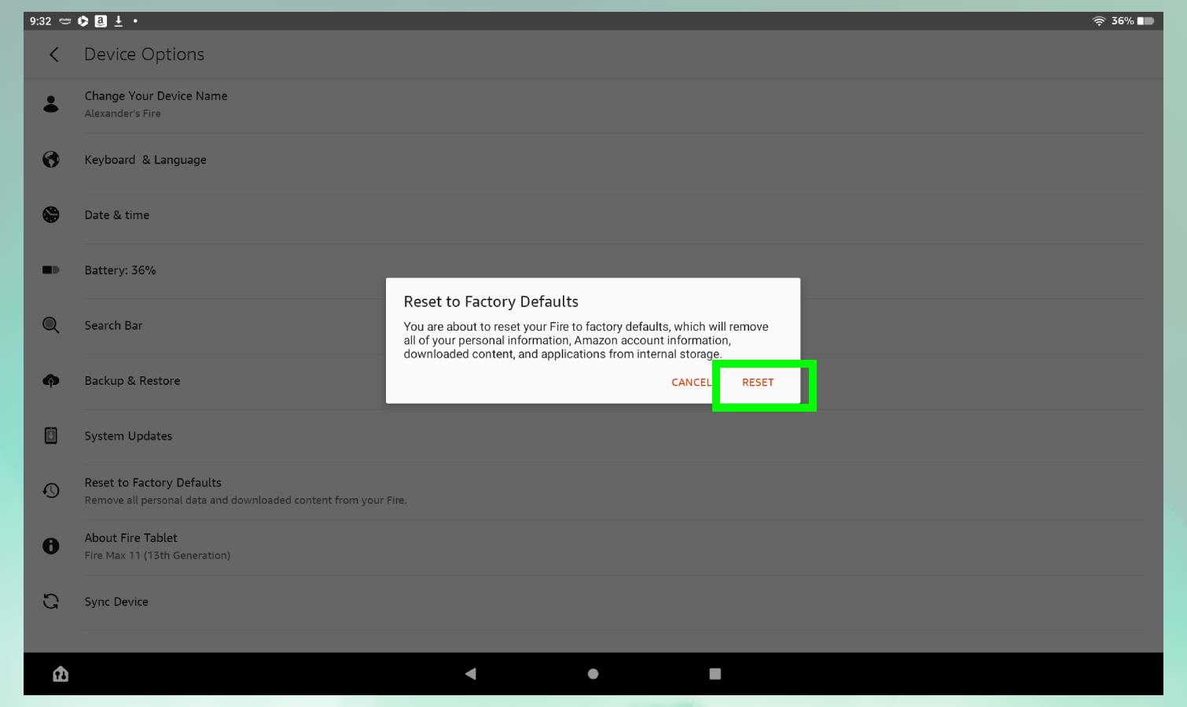Tap the globe icon for Keyboard & Language
Viewport: 1187px width, 707px height.
[x=51, y=159]
